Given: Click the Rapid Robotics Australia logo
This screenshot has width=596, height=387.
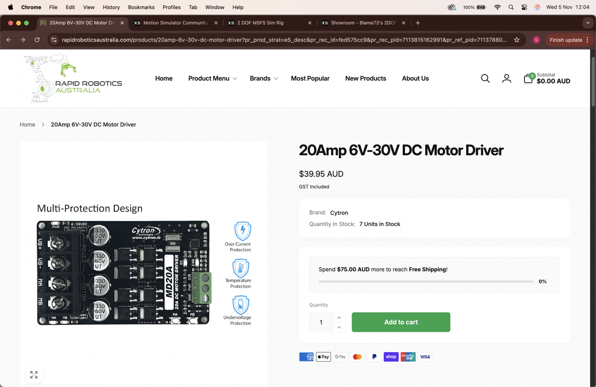Looking at the screenshot, I should [73, 79].
